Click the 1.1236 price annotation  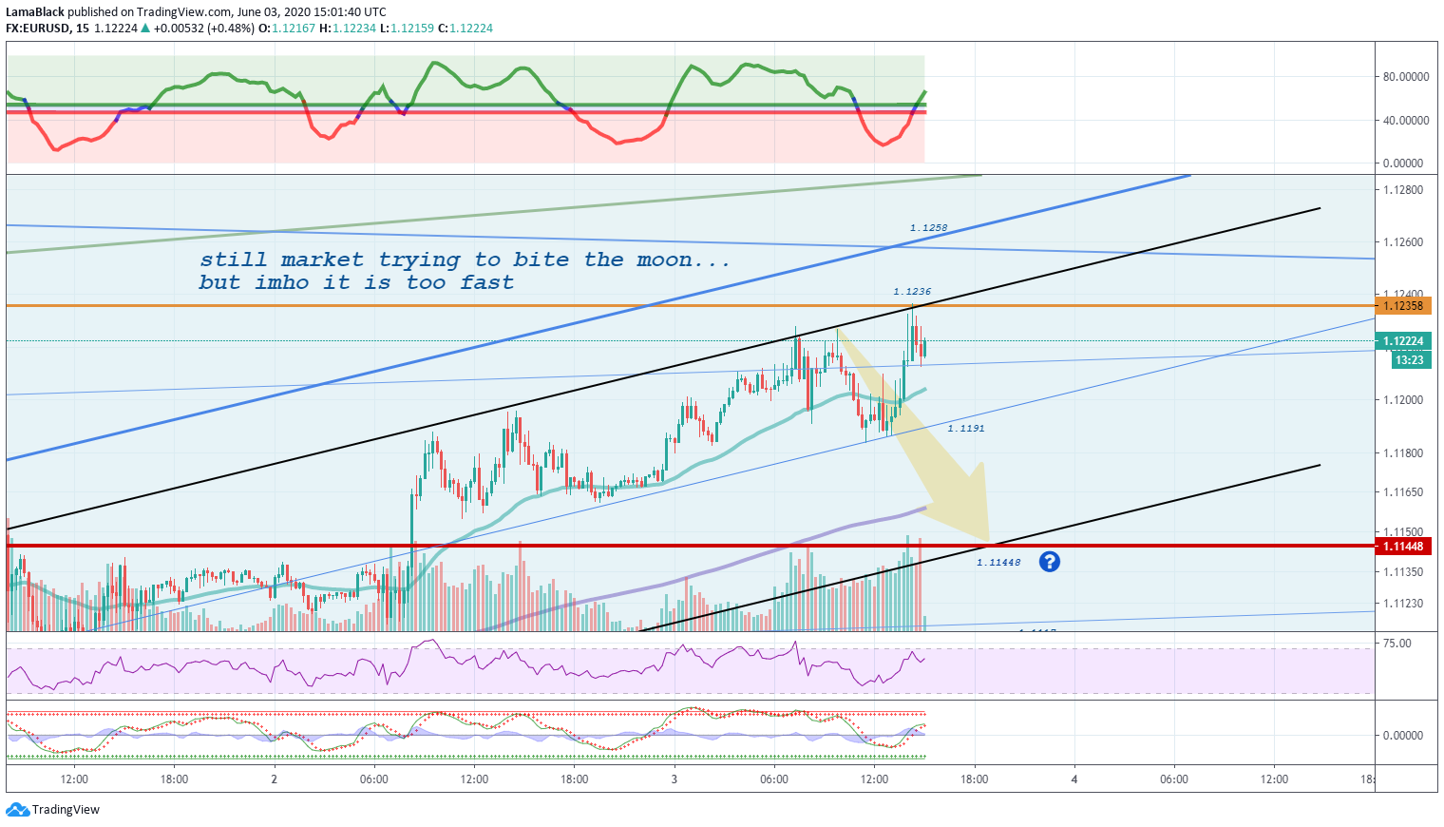(x=912, y=292)
